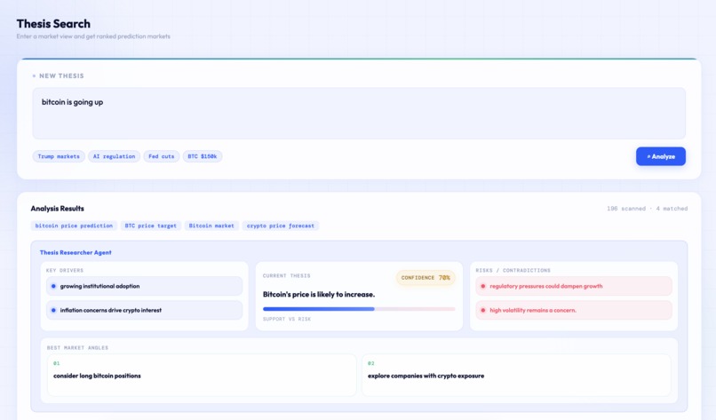This screenshot has width=716, height=420.
Task: Click the 'RISKS / CONTRADICTIONS' label
Action: (513, 270)
